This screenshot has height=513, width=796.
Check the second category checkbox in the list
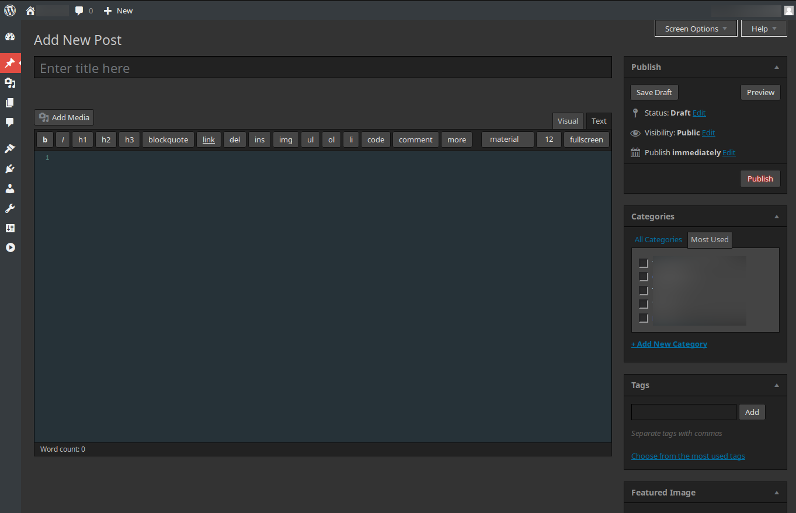pyautogui.click(x=644, y=276)
